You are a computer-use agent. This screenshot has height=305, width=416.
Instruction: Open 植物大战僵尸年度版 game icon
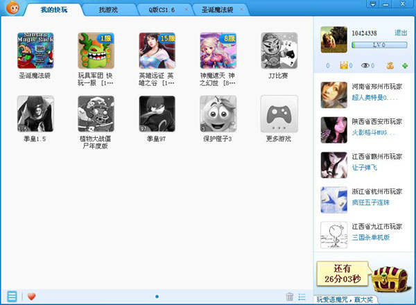96,114
